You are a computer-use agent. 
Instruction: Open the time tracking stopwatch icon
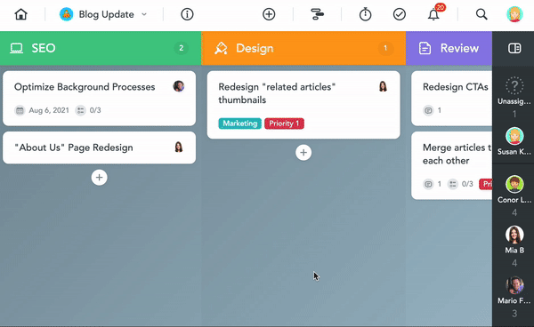click(365, 14)
